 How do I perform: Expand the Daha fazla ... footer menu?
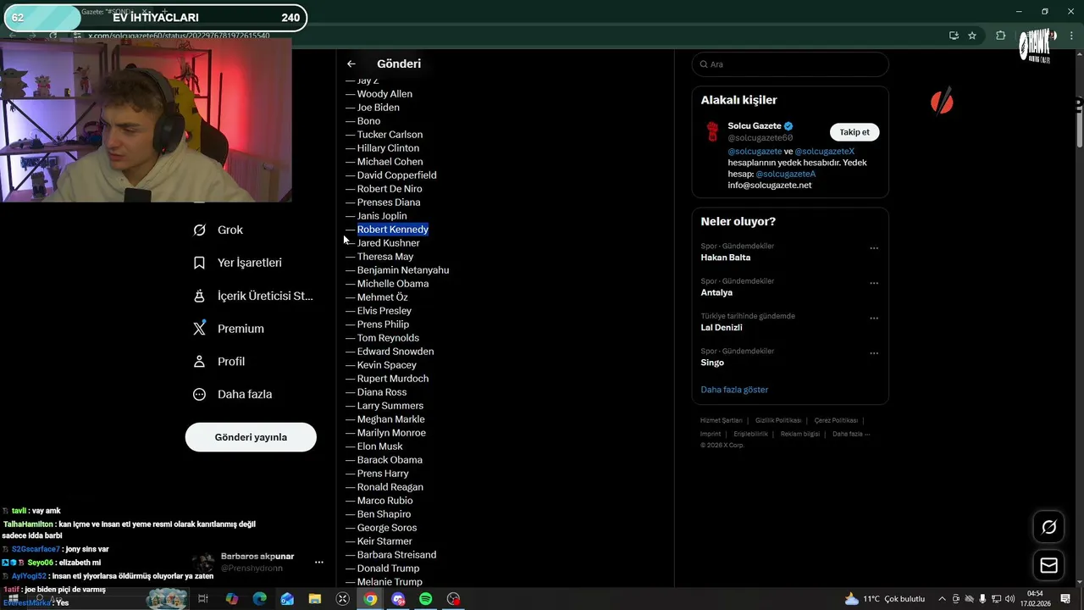851,434
